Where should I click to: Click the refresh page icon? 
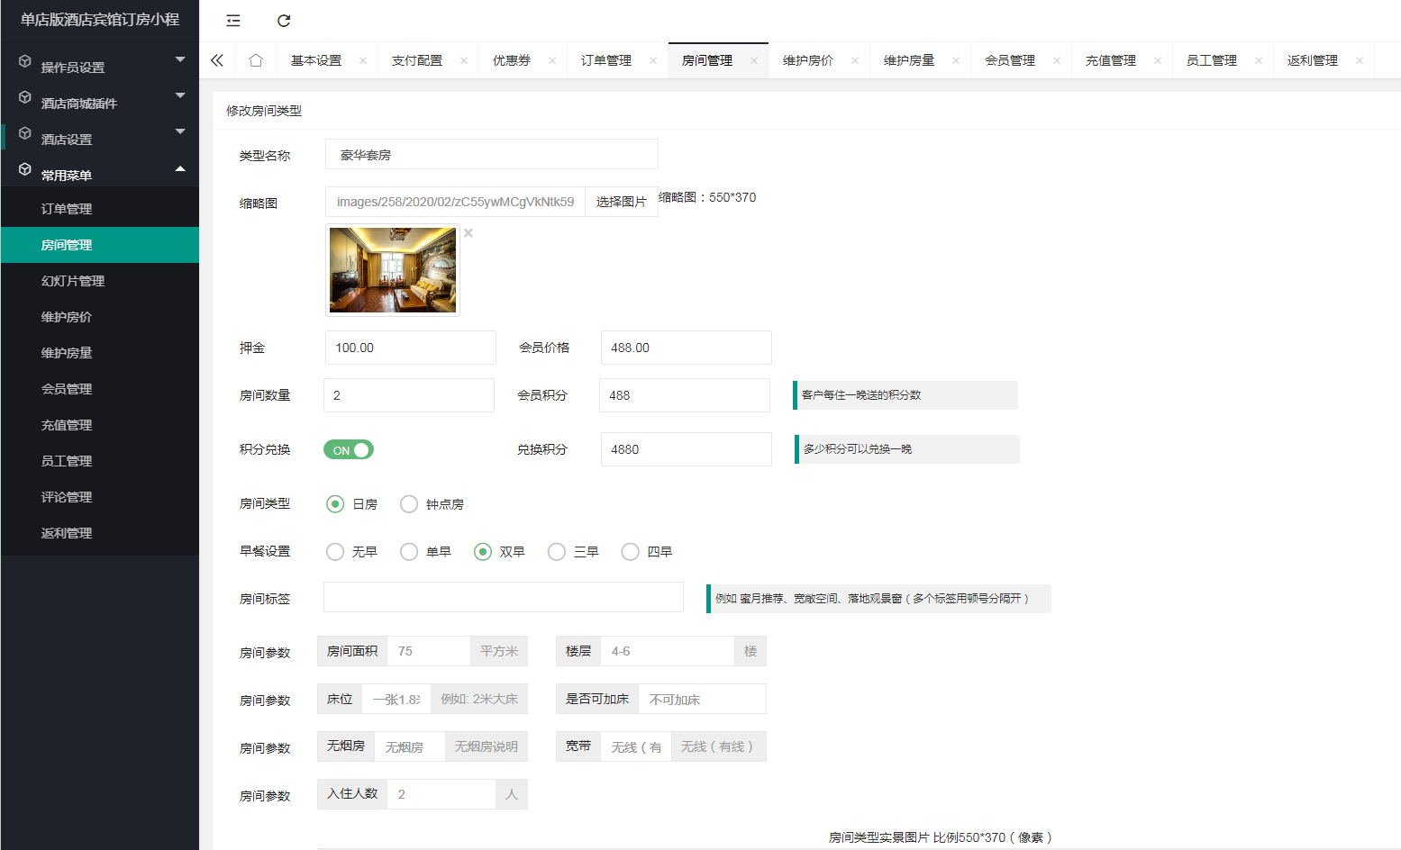284,21
